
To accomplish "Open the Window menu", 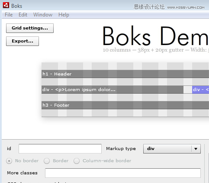I will 43,15.
